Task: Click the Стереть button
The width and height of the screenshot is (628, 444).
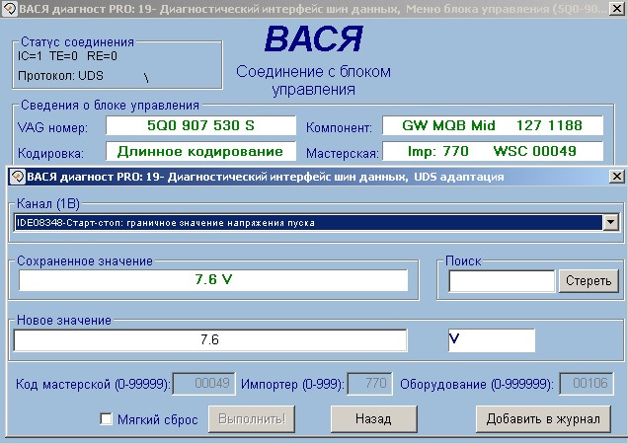Action: [x=589, y=280]
